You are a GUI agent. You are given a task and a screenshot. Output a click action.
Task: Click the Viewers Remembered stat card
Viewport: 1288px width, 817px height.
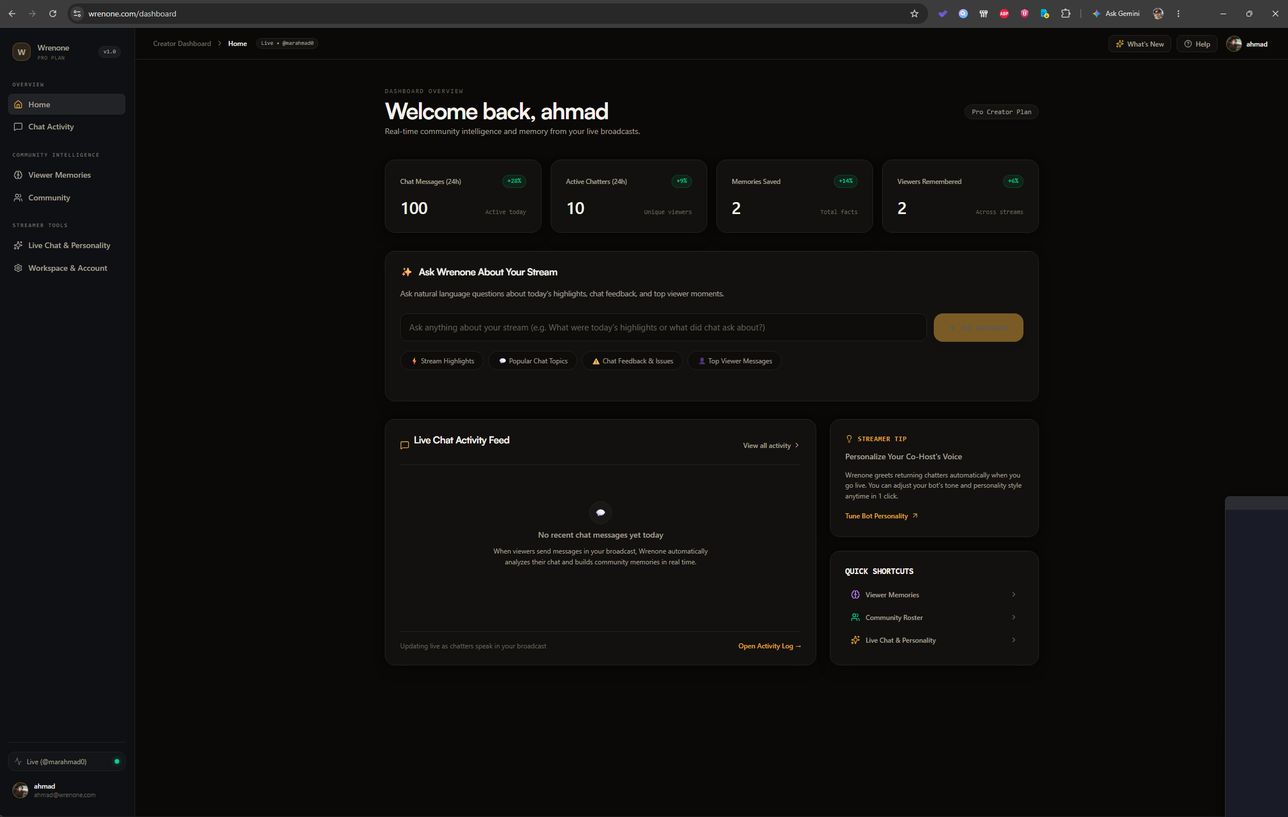click(960, 196)
